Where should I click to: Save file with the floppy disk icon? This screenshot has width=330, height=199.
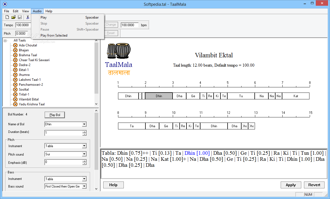pyautogui.click(x=20, y=17)
